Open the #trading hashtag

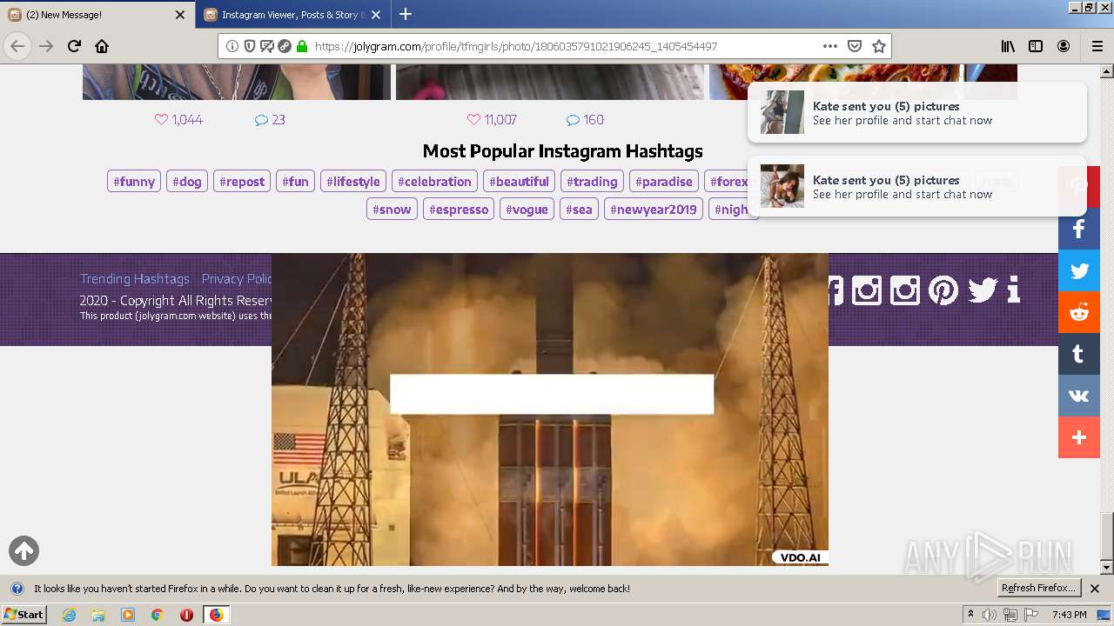click(592, 182)
